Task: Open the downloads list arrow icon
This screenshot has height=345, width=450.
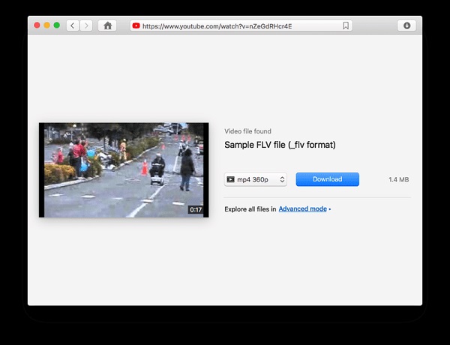Action: pos(406,25)
